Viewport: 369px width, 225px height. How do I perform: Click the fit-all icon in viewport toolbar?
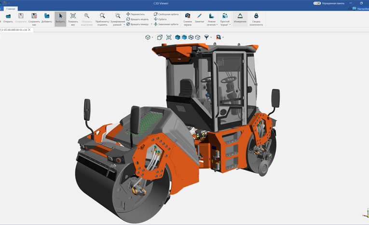click(169, 37)
